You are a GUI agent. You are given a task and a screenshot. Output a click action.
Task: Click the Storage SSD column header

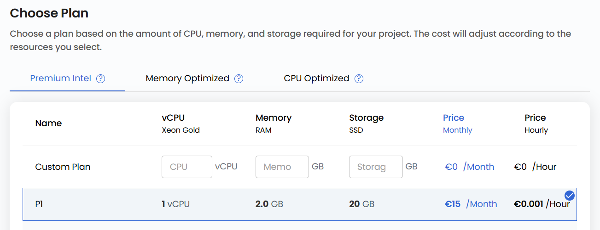366,123
